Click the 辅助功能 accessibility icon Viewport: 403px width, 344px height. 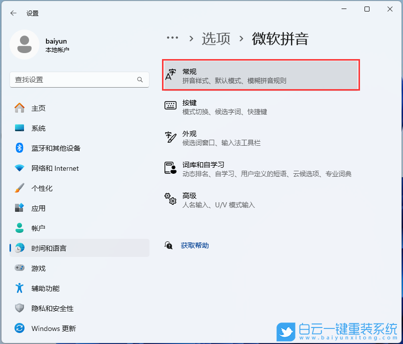pyautogui.click(x=19, y=288)
